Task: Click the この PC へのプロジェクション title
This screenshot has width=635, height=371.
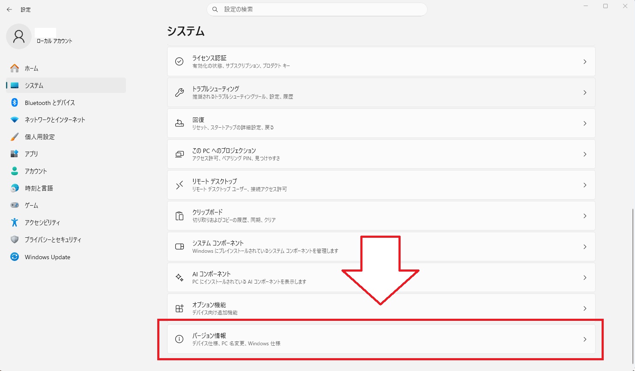Action: tap(224, 150)
